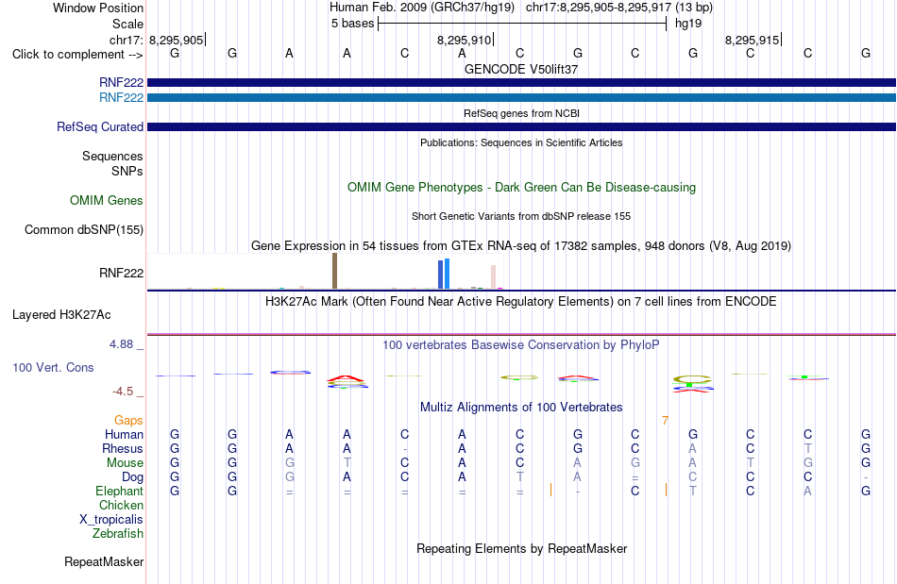Click the 'Click to complement -->' label
The width and height of the screenshot is (897, 584).
(x=77, y=55)
